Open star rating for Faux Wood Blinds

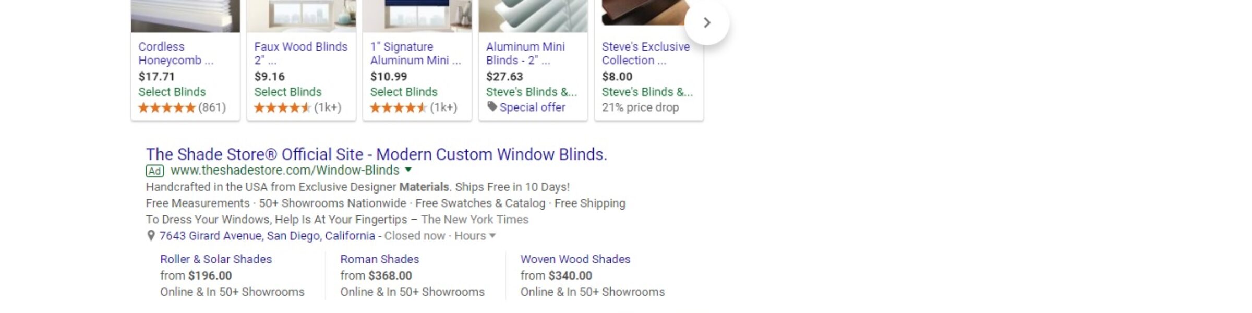tap(282, 107)
